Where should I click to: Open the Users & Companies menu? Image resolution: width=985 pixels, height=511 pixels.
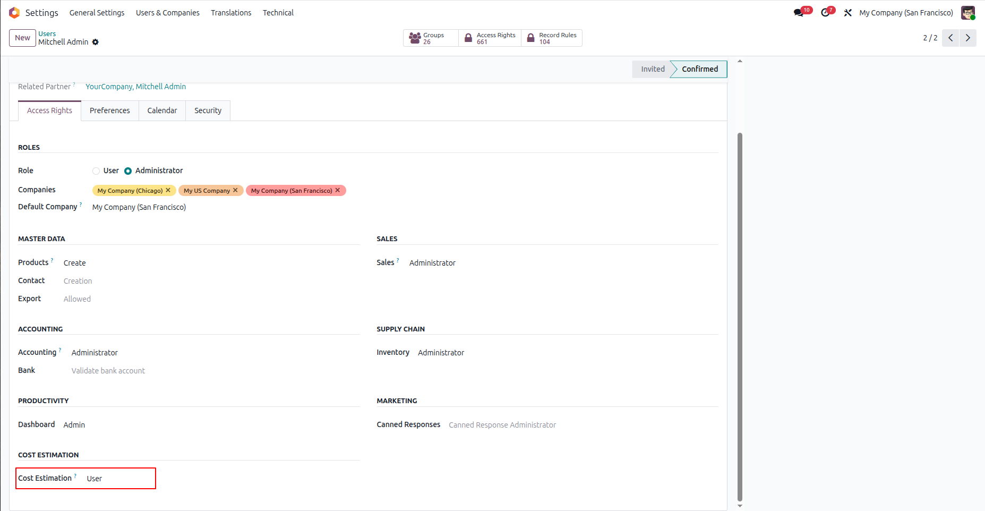168,13
